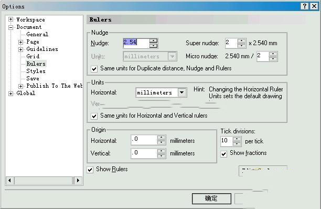Click tree panel scroll right arrow
Image resolution: width=321 pixels, height=209 pixels.
pos(78,181)
